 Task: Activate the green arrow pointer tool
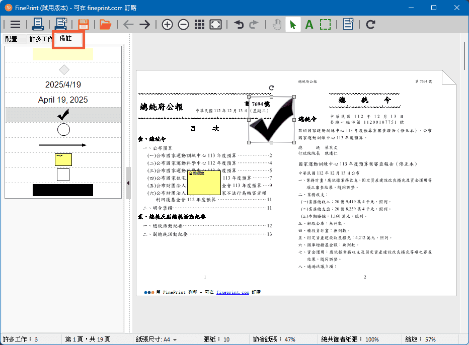[x=293, y=24]
